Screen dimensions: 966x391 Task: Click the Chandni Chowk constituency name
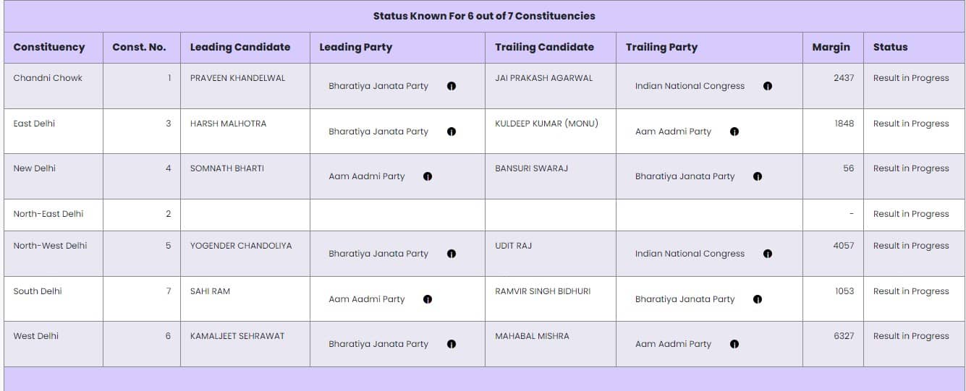(48, 78)
